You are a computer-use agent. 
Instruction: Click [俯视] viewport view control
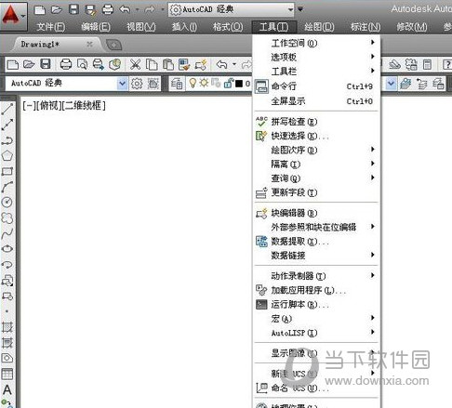49,106
